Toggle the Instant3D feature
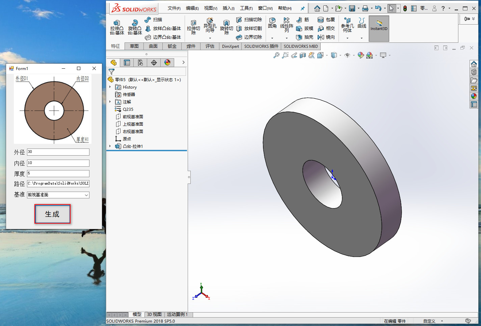The height and width of the screenshot is (326, 481). pyautogui.click(x=379, y=28)
